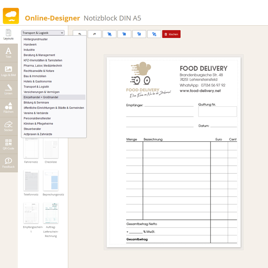Select the QR-Code tool
This screenshot has width=268, height=268.
9,144
